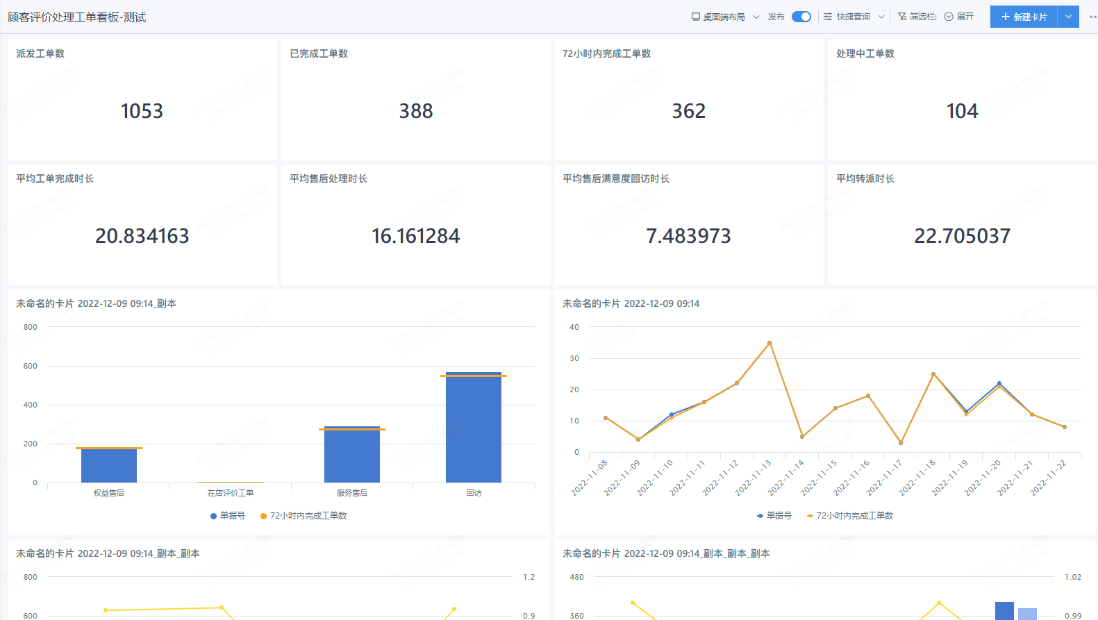Click the 平均转派时长 value 22.705037
Screen dimensions: 1098x620
[x=963, y=236]
